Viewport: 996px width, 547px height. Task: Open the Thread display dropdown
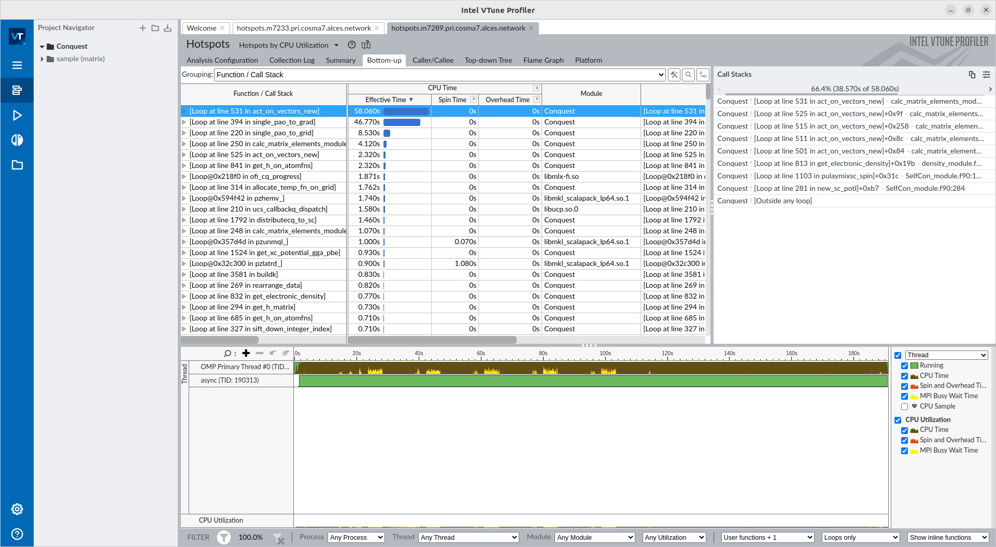click(946, 355)
